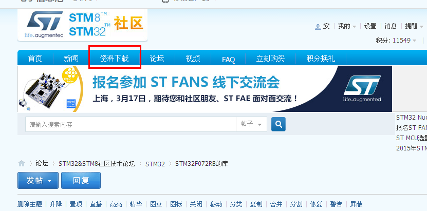Click the 图标 moderation link
The image size is (427, 211).
[x=176, y=204]
